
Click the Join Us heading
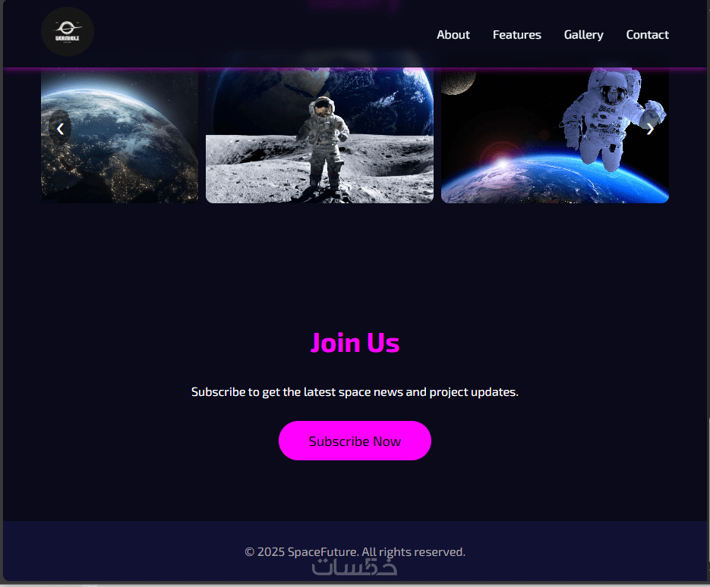point(355,343)
